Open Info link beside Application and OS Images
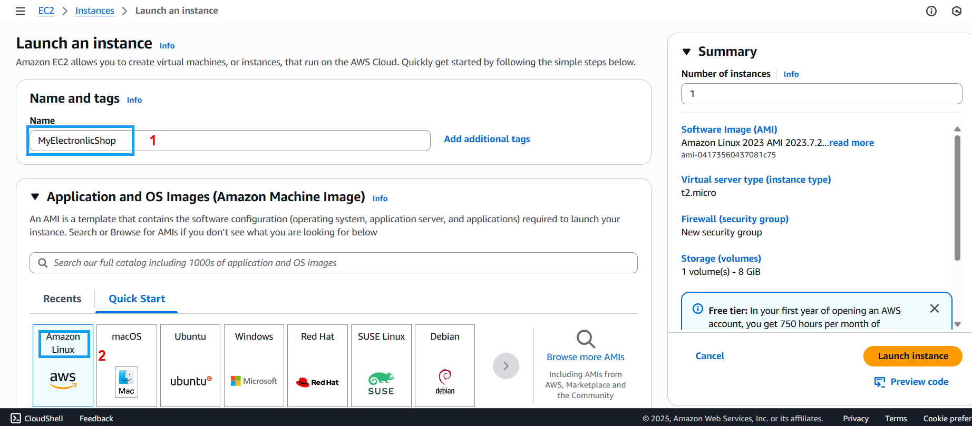 tap(380, 199)
